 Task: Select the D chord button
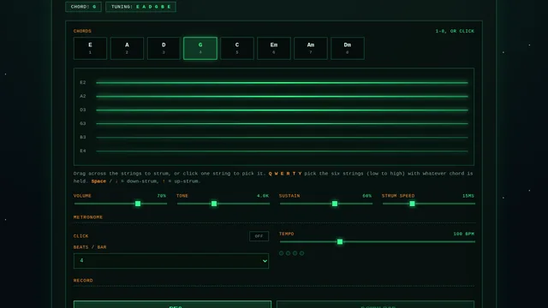click(164, 48)
